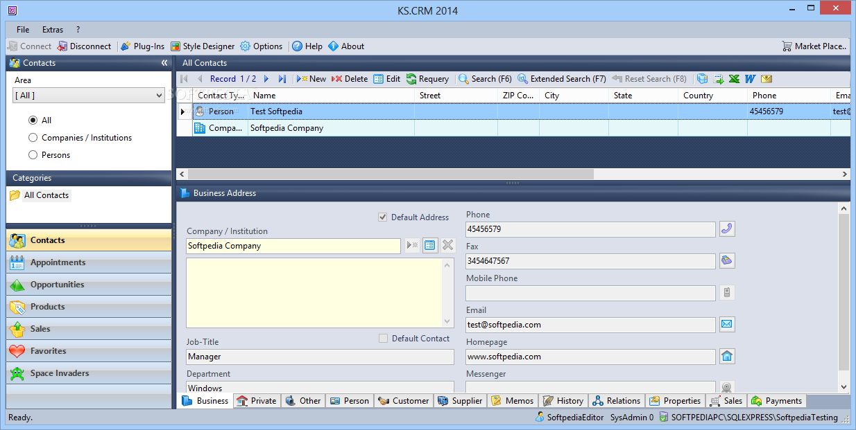Go to previous record arrow
This screenshot has height=430, width=856.
click(200, 79)
